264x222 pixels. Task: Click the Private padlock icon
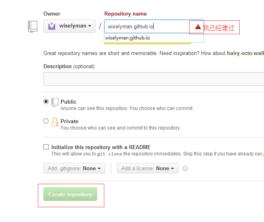tap(55, 122)
